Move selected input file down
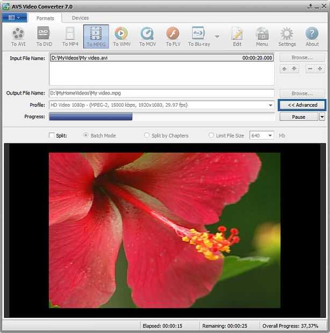Image resolution: width=330 pixels, height=333 pixels. (x=295, y=69)
